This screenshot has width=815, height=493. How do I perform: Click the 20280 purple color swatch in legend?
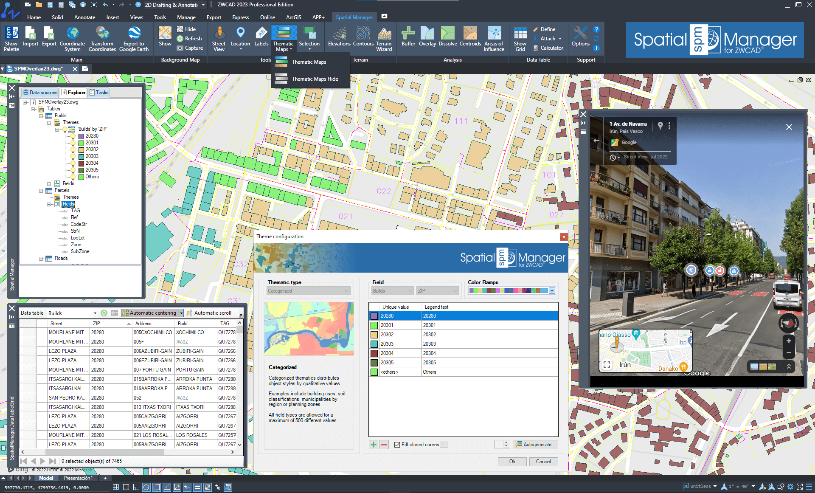(374, 316)
